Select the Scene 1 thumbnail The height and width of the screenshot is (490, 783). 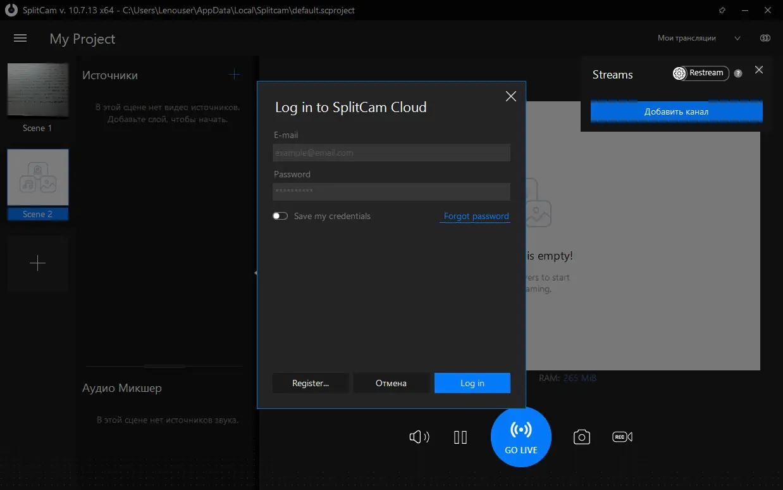tap(38, 91)
